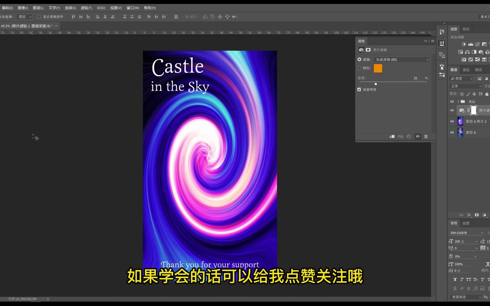Viewport: 490px width, 306px height.
Task: Click the link layers icon
Action: 461,215
